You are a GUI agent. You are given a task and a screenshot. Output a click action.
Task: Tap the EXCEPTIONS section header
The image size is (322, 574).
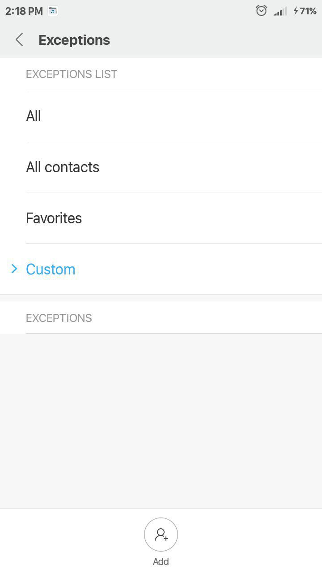click(59, 318)
